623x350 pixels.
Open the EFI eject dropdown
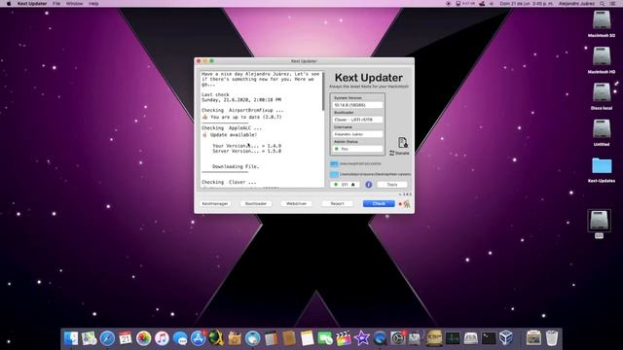(x=345, y=185)
